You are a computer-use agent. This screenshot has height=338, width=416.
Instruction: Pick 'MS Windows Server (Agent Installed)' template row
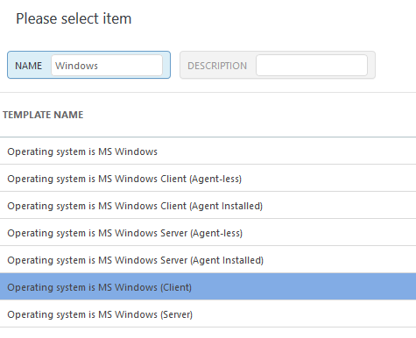coord(208,260)
